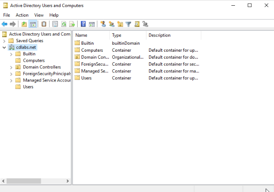Select Domain Controllers in the tree
Image resolution: width=274 pixels, height=192 pixels.
pos(42,67)
